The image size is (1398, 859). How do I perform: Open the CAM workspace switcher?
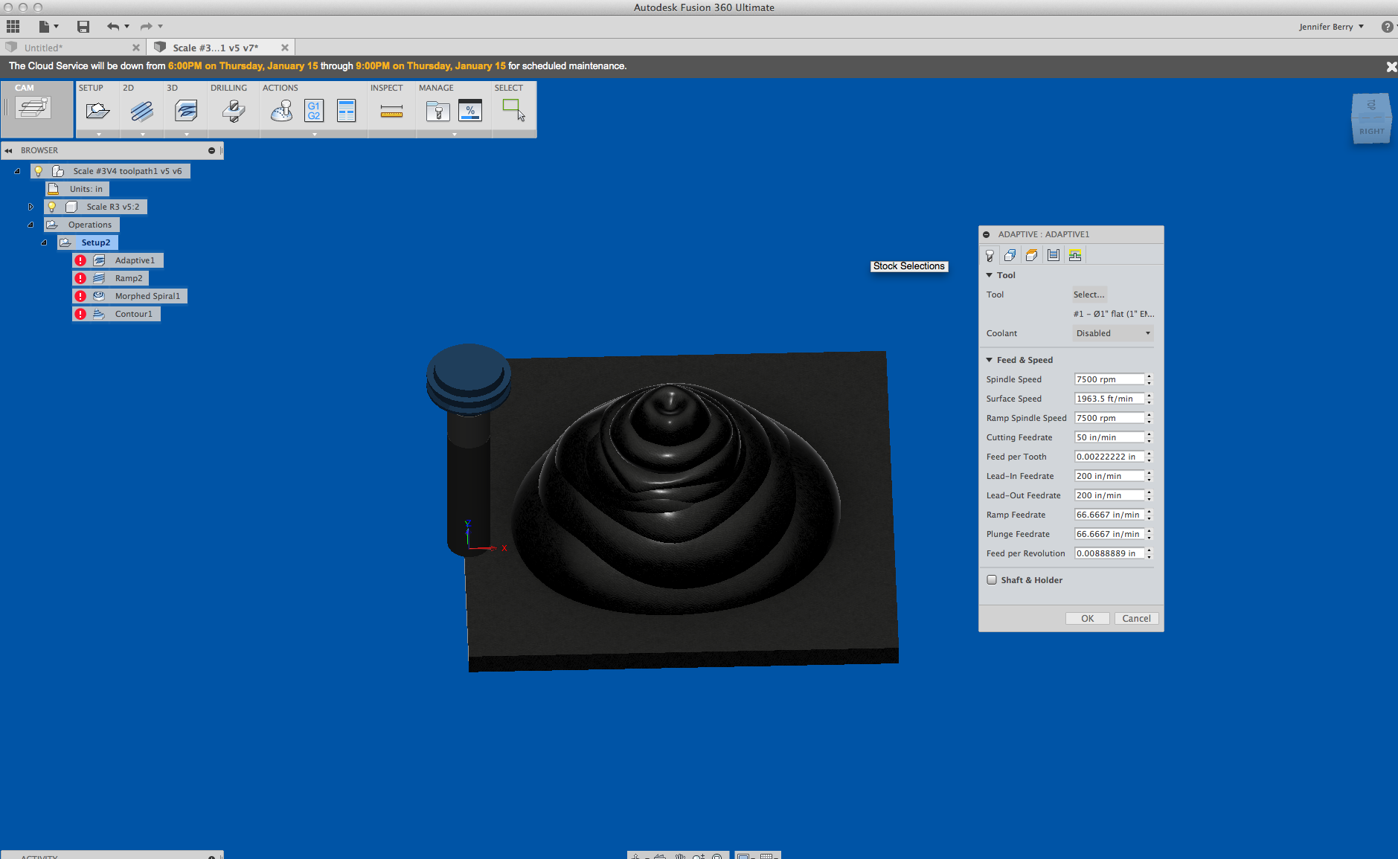(33, 109)
